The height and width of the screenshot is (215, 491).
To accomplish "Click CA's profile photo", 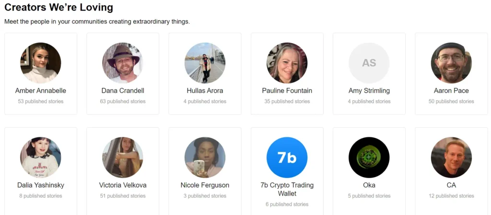I will 451,157.
